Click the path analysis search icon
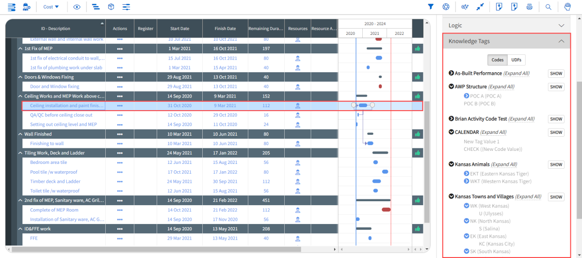 coord(465,7)
